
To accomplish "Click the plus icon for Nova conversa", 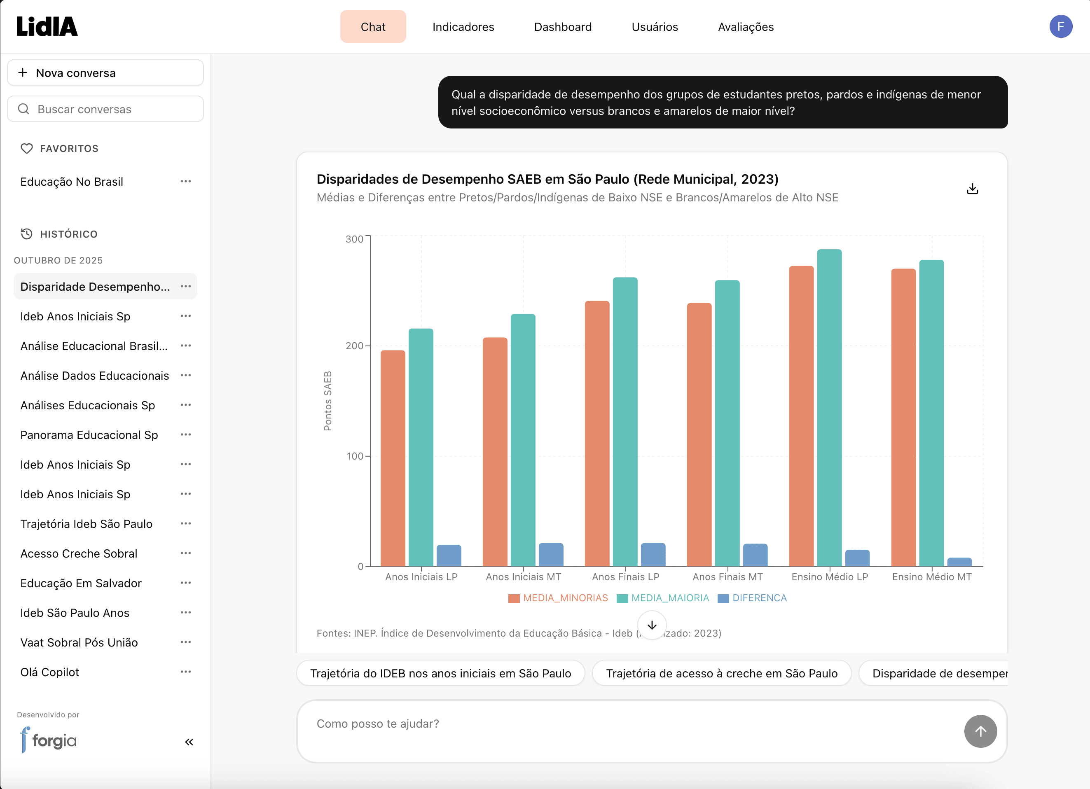I will coord(22,72).
